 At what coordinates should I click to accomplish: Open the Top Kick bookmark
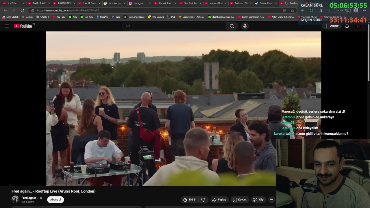point(86,17)
